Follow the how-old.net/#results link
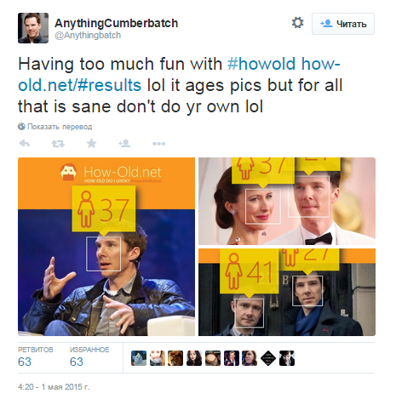The image size is (396, 405). (179, 74)
